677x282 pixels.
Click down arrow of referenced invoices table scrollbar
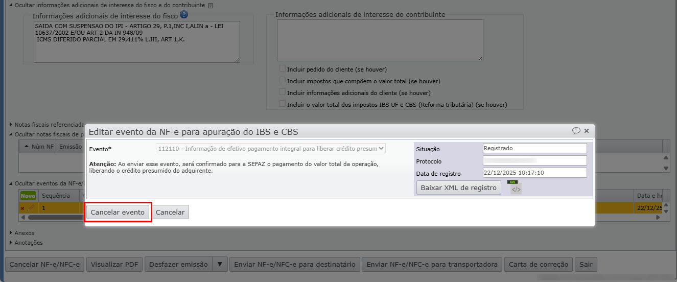[x=666, y=168]
